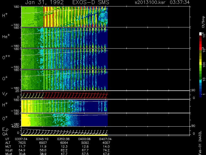206x155 pixels.
Task: Click the "10^4" color bar tick label
Action: 204,34
